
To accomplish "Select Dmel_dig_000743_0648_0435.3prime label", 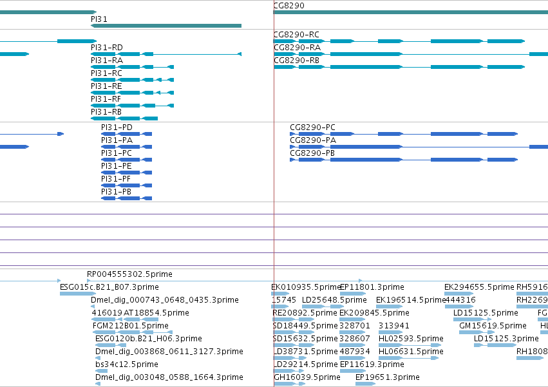I will click(x=165, y=300).
